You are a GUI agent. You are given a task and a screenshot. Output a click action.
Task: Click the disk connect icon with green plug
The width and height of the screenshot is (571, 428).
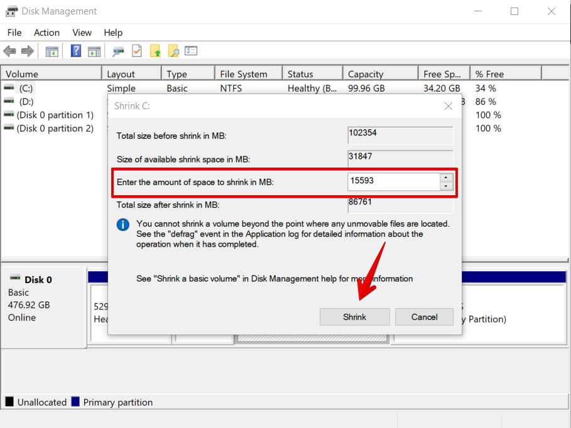[x=118, y=51]
